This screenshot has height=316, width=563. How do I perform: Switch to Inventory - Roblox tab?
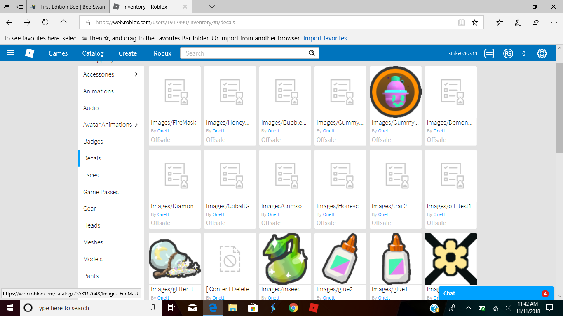click(x=150, y=7)
